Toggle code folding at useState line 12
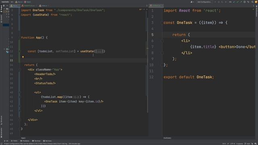The image size is (258, 145). tap(20, 51)
